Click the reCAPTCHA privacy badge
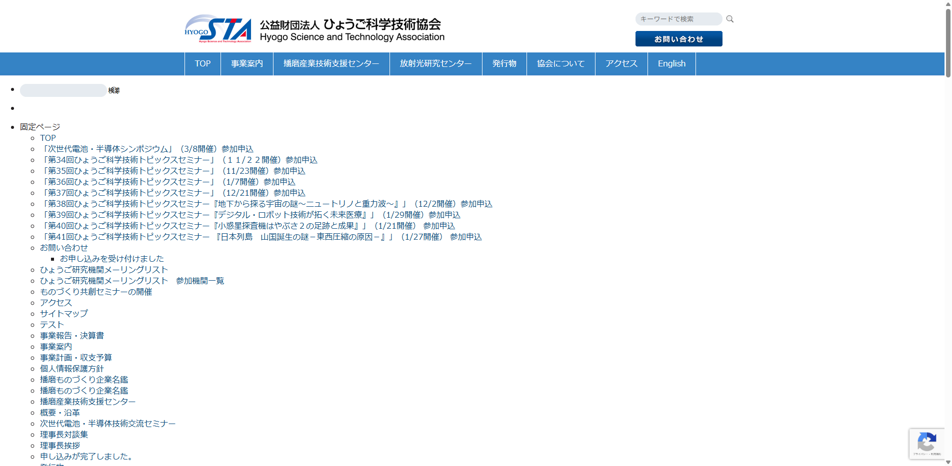Image resolution: width=952 pixels, height=466 pixels. (927, 444)
